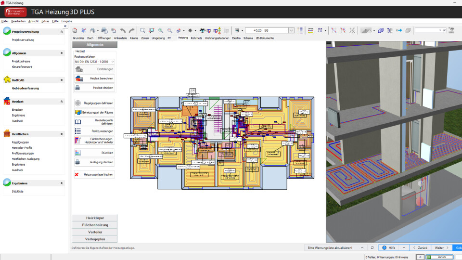The image size is (462, 260).
Task: Click the 3D box view icon
Action: pos(381,30)
